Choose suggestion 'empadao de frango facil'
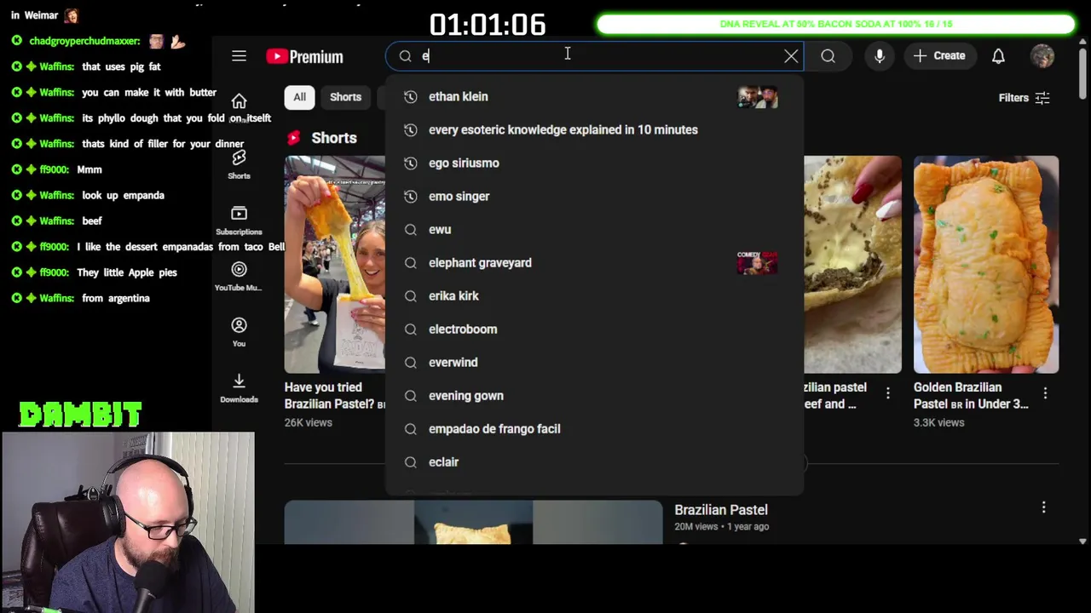The width and height of the screenshot is (1091, 613). [594, 429]
